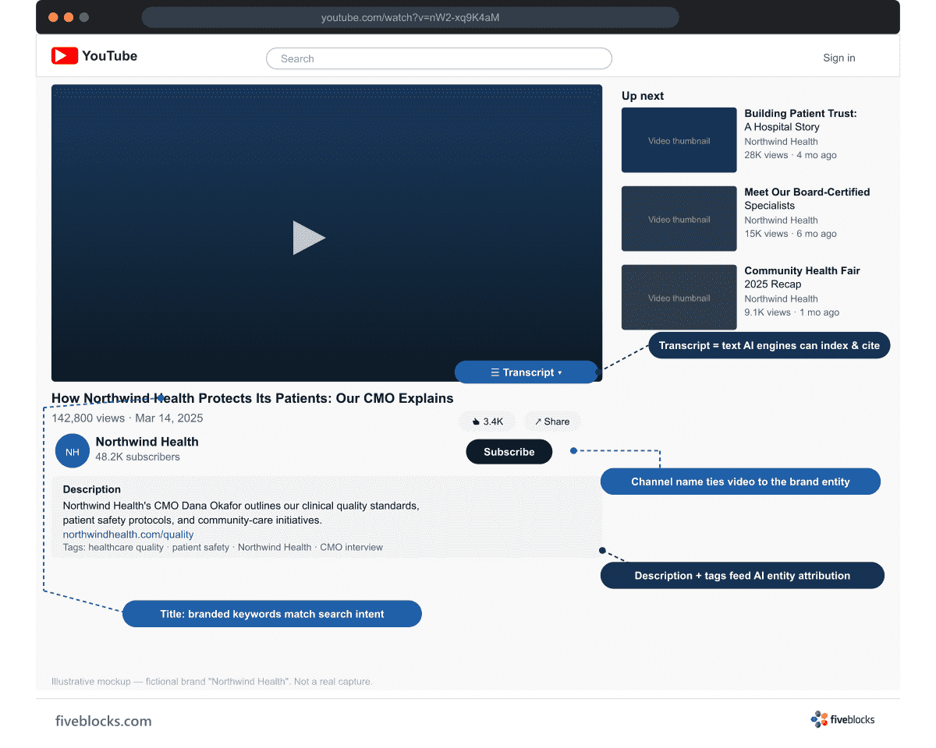
Task: Click the orange window minimize dot
Action: point(69,17)
